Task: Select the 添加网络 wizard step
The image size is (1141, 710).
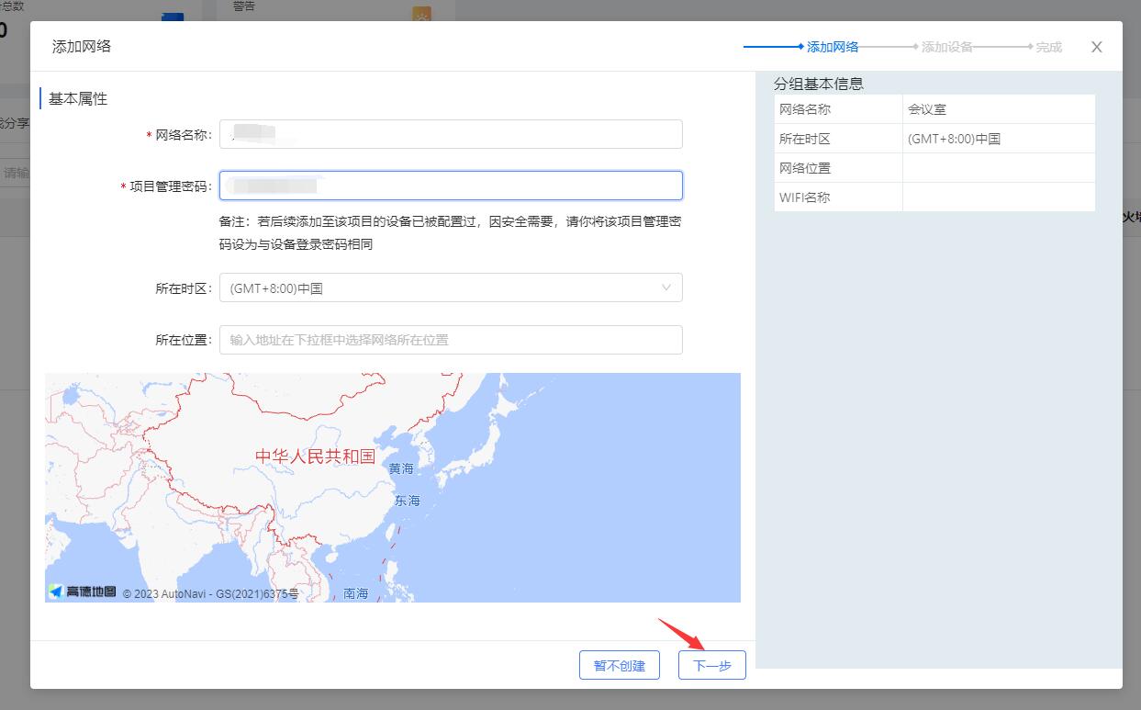Action: click(x=832, y=47)
